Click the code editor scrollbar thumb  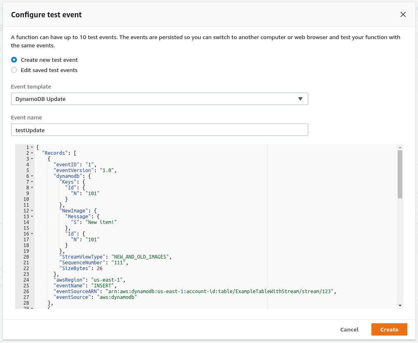(x=400, y=174)
